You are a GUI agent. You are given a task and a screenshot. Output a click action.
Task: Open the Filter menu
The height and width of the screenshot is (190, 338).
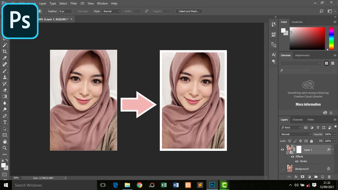[74, 3]
